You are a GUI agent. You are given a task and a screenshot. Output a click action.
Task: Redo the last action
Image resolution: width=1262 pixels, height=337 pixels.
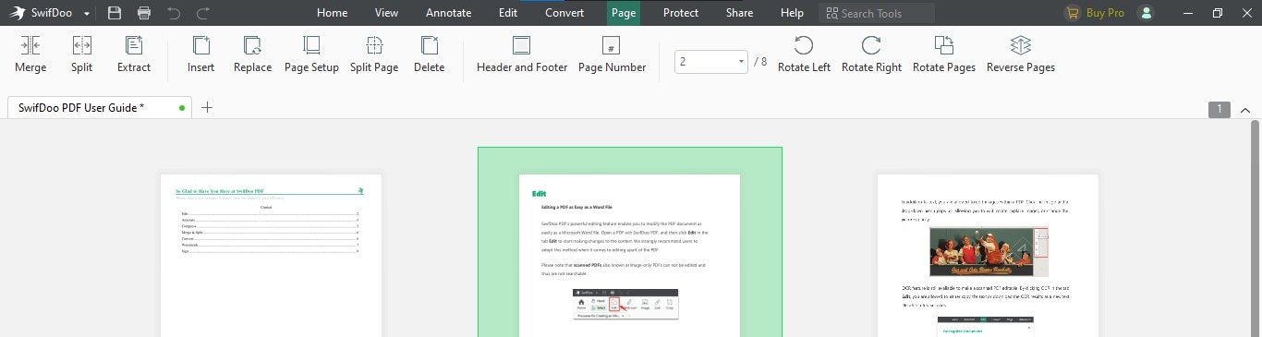(203, 13)
